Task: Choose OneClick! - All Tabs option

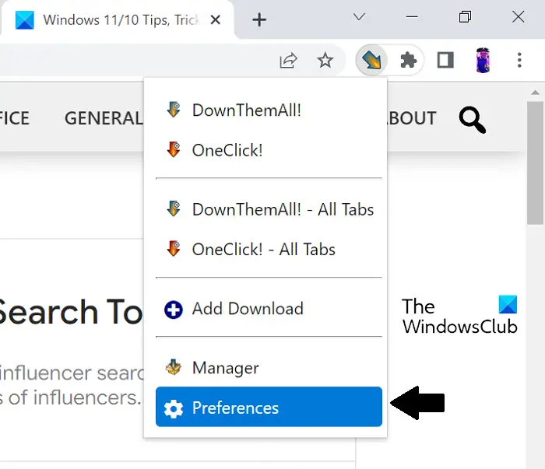Action: coord(263,249)
